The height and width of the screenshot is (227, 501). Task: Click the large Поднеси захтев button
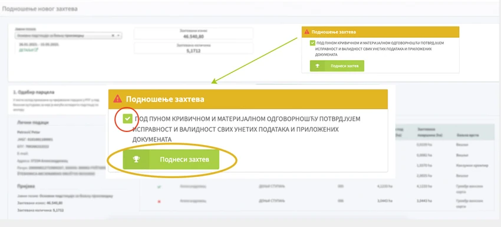tap(172, 159)
